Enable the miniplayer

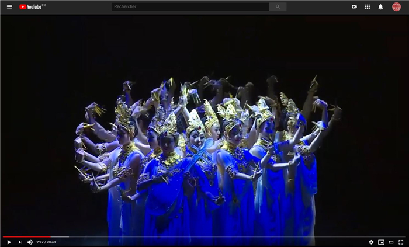(x=381, y=242)
